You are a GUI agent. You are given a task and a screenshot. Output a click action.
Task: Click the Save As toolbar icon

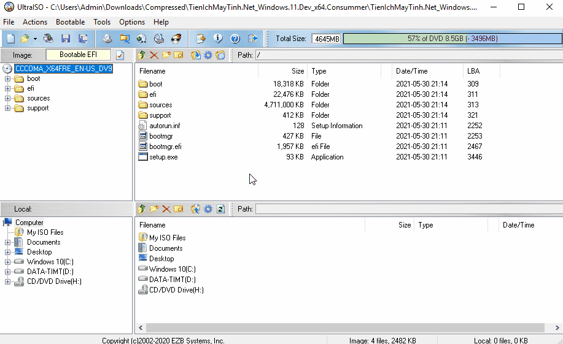coord(83,39)
